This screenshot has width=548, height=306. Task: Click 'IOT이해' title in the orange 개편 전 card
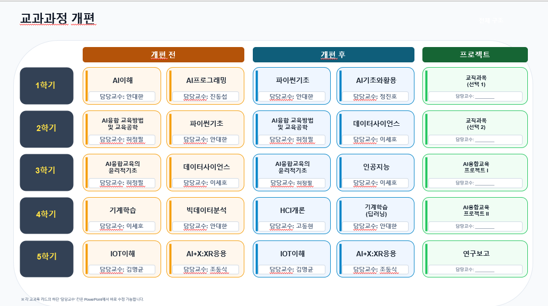point(122,254)
